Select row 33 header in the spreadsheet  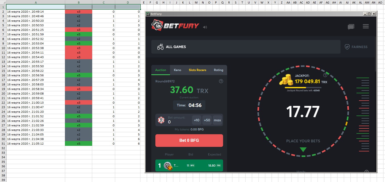click(3, 153)
